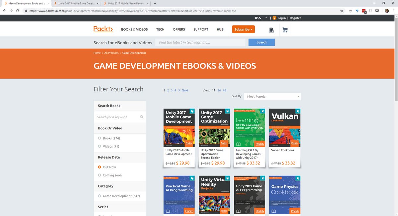The image size is (398, 216).
Task: Go to results page 2
Action: [168, 90]
